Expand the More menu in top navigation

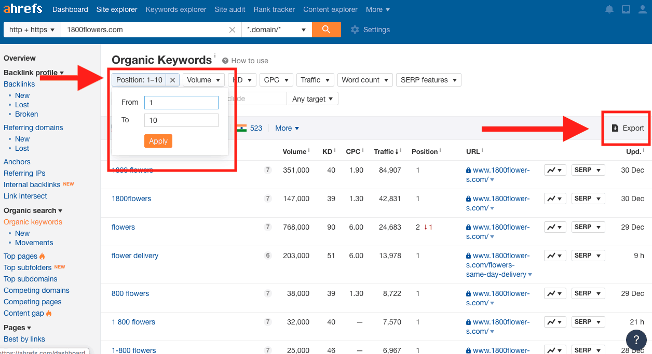click(378, 9)
